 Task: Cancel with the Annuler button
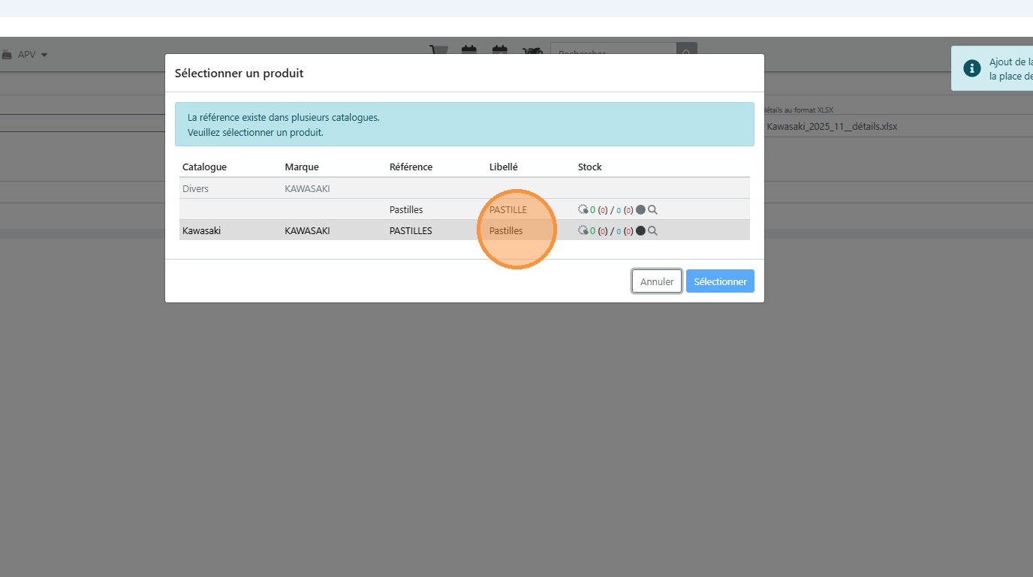click(657, 281)
